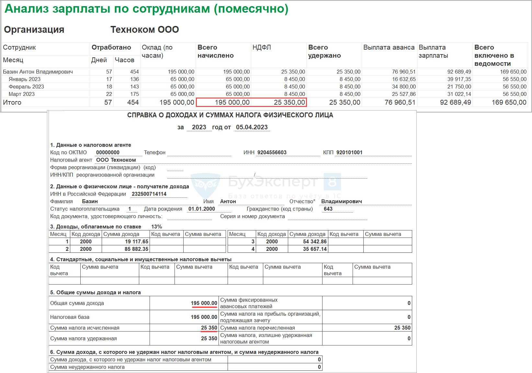The width and height of the screenshot is (532, 373).
Task: Select the Январь 2023 row
Action: pyautogui.click(x=25, y=79)
